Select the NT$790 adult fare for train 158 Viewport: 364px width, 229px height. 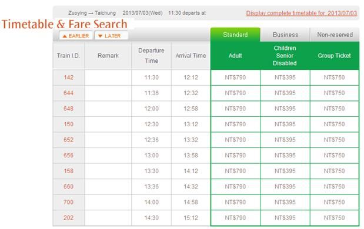pos(235,171)
